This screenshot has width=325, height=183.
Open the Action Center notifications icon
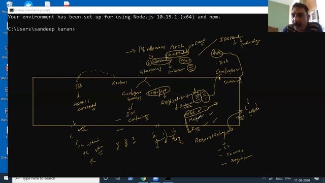tap(316, 178)
